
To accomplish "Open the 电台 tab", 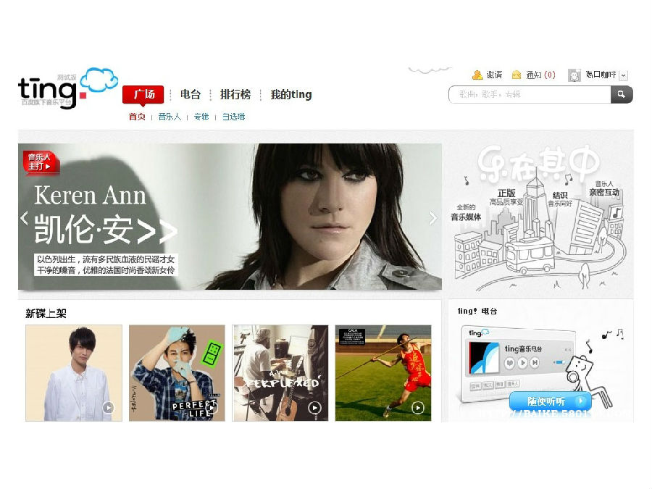I will pyautogui.click(x=191, y=94).
